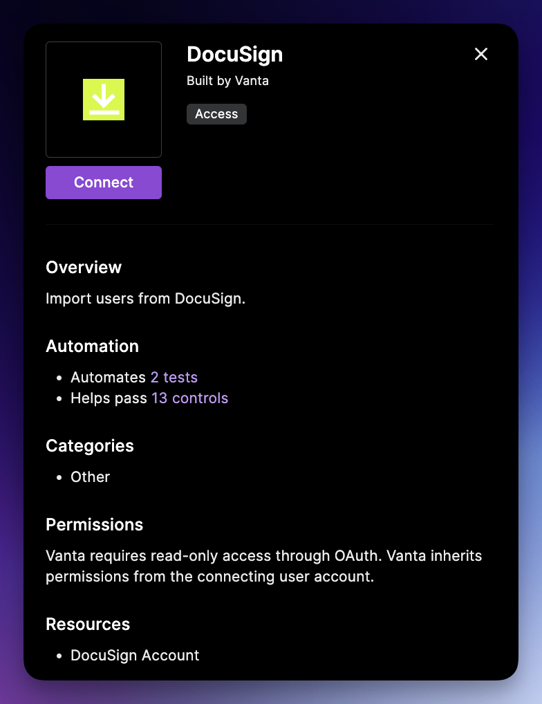Screen dimensions: 542x704
Task: Click the purple Connect button
Action: 104,183
